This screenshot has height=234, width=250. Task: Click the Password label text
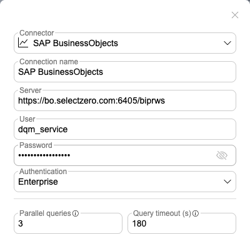click(x=36, y=145)
